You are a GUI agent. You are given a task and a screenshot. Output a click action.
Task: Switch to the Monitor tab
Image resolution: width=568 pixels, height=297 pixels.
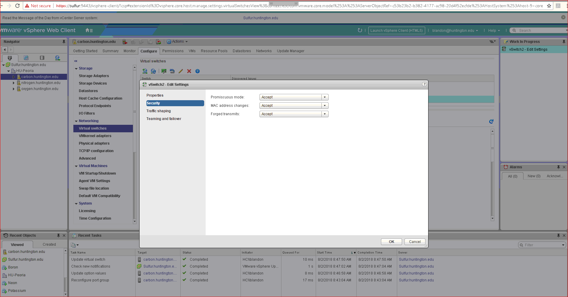tap(130, 51)
